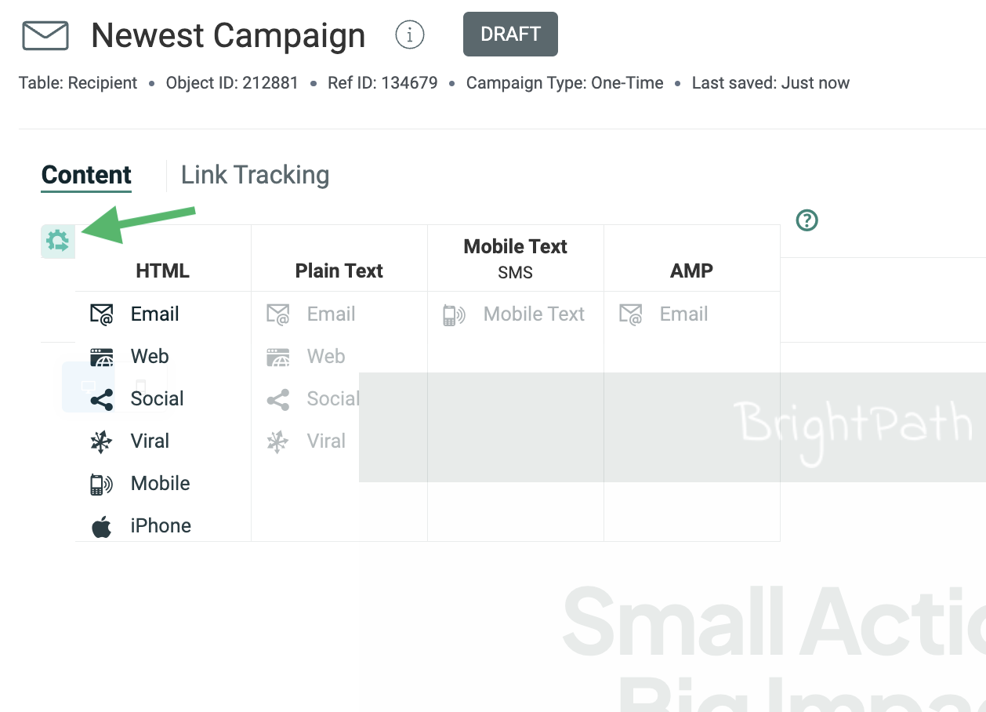Select Plain Text Web option
Image resolution: width=986 pixels, height=712 pixels.
325,357
